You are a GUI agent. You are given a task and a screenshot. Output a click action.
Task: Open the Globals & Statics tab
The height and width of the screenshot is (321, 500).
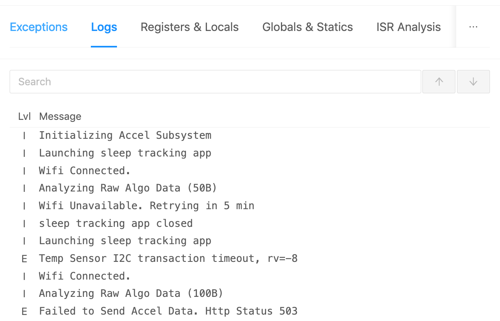[307, 27]
